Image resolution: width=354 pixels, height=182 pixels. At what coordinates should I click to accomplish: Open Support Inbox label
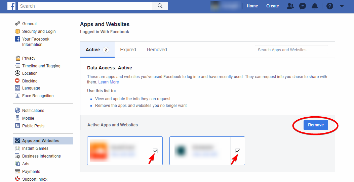(35, 179)
